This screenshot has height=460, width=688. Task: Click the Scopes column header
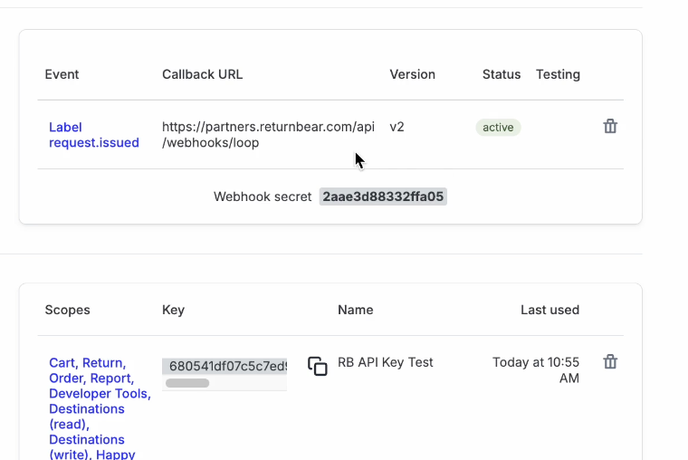[x=67, y=310]
